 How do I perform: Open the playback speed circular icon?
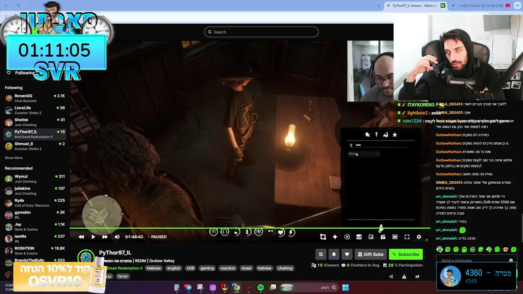(347, 237)
